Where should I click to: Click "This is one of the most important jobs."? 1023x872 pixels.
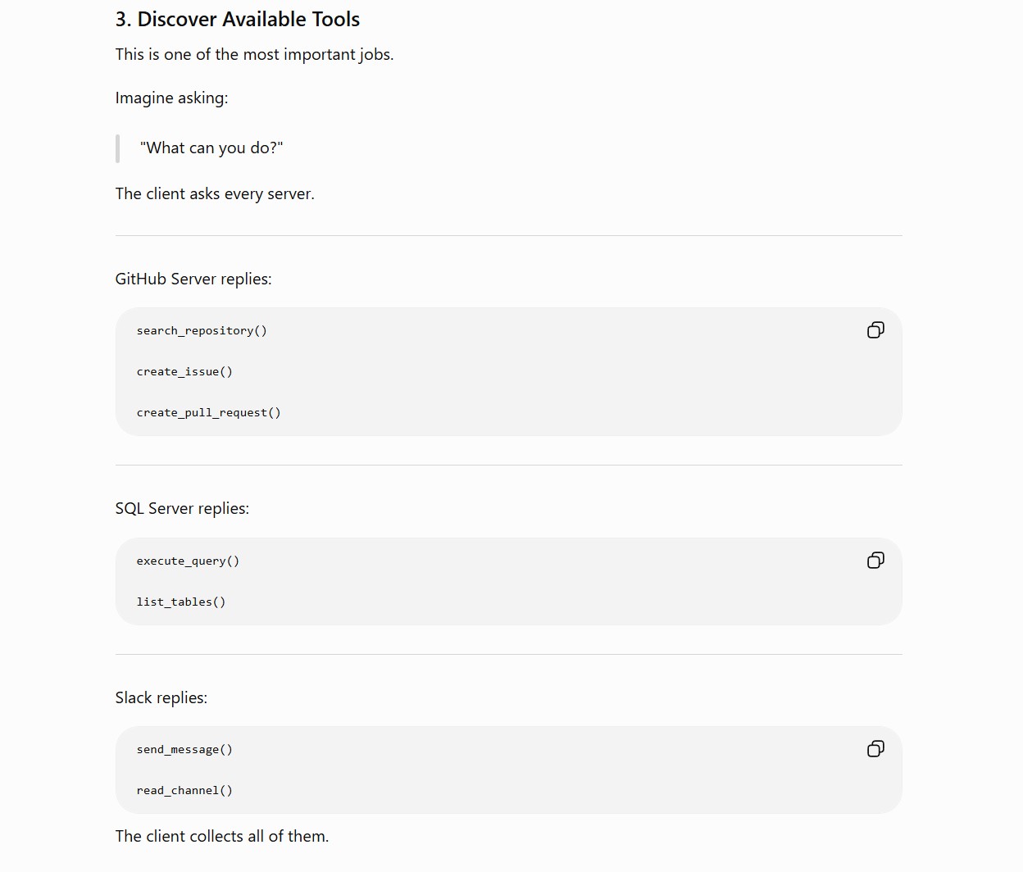(x=254, y=55)
